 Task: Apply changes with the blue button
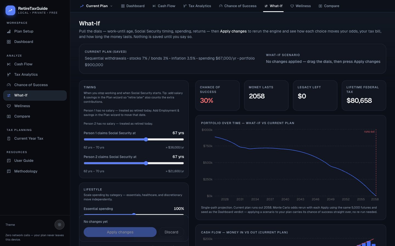pos(120,232)
